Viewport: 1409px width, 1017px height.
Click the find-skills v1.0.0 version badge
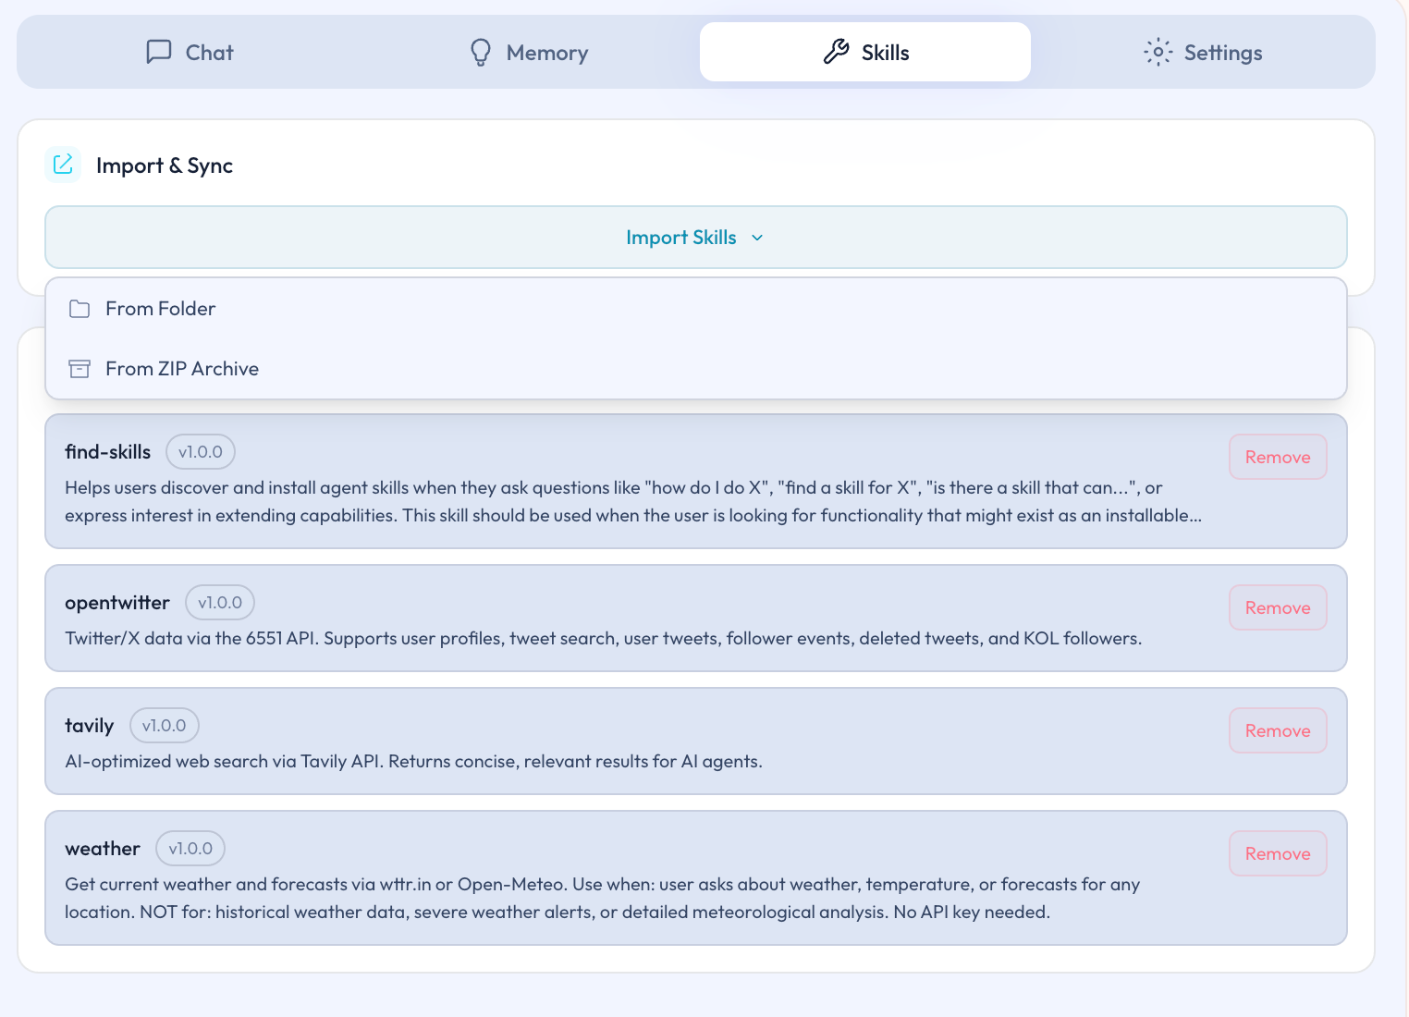(200, 452)
